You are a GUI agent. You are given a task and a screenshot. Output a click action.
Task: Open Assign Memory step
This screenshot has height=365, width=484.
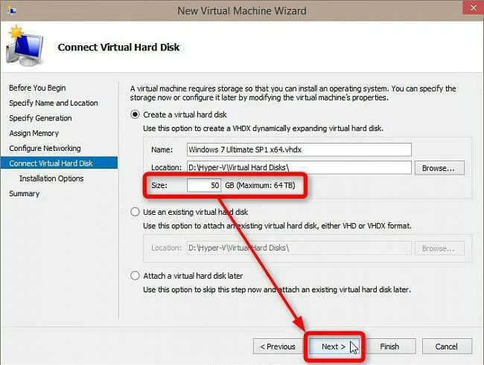(x=34, y=133)
